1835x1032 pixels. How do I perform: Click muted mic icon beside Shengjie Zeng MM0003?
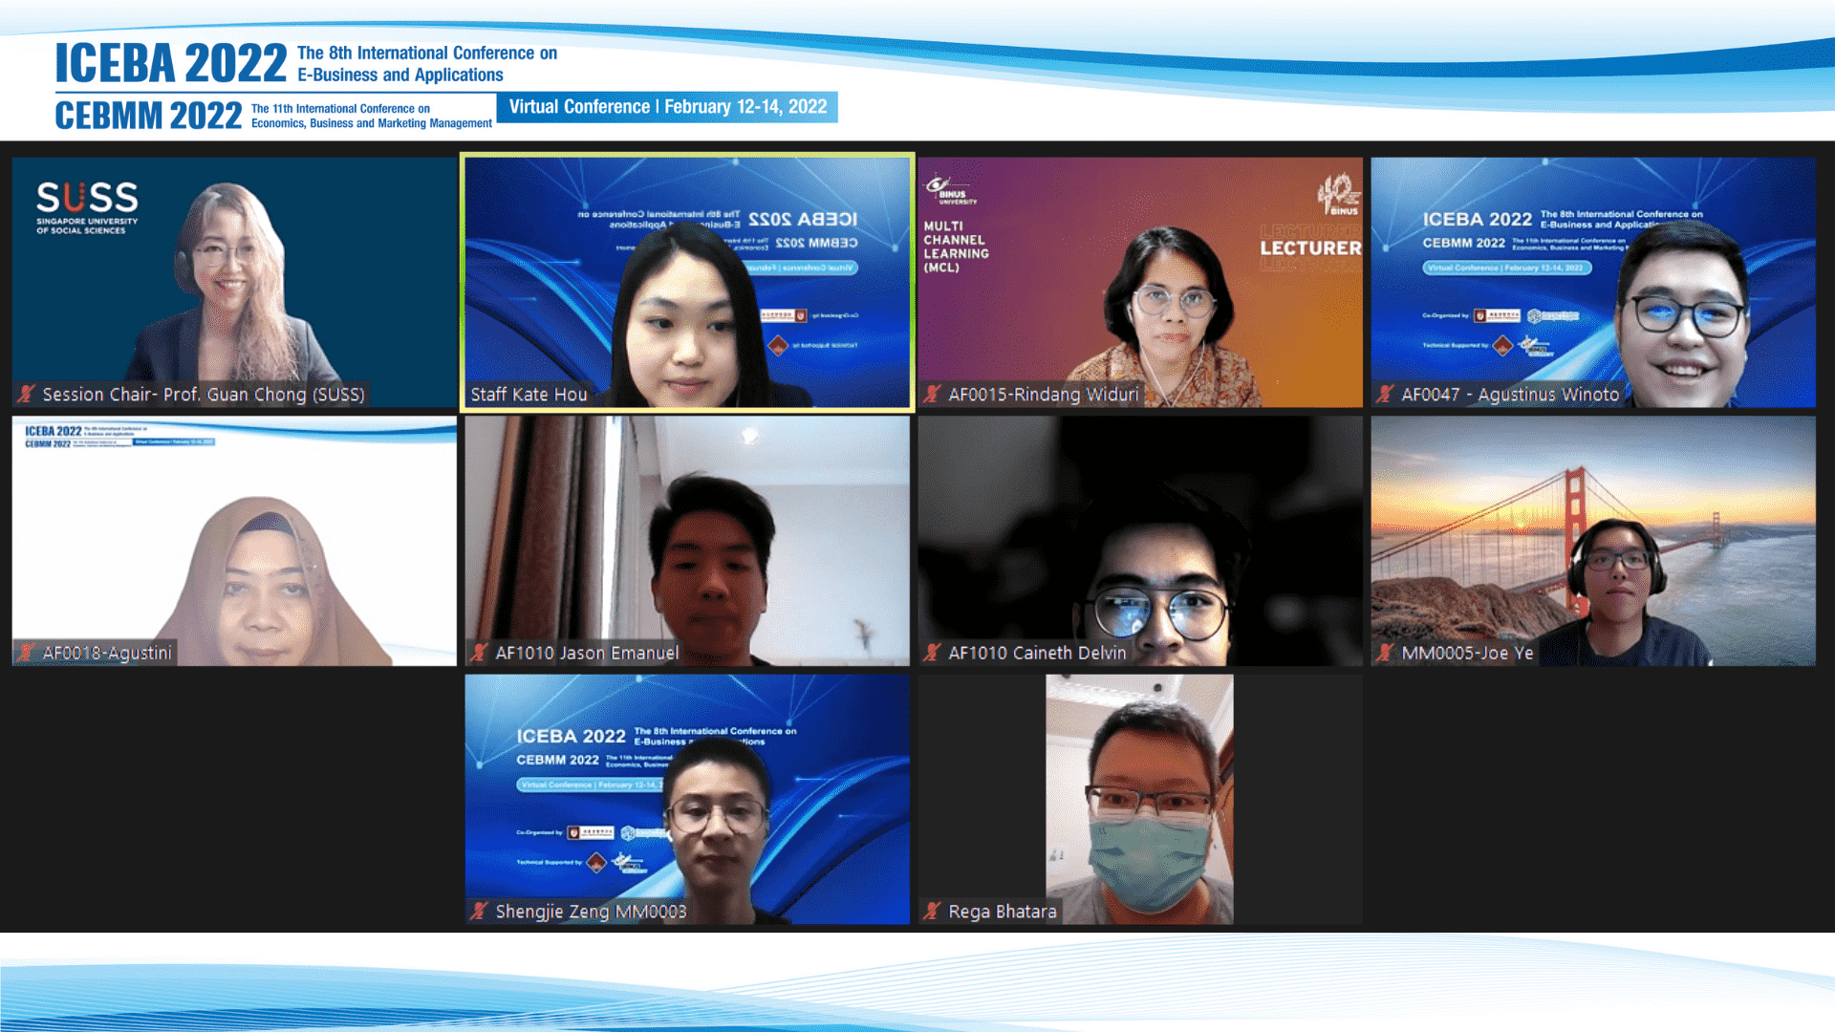click(x=480, y=912)
